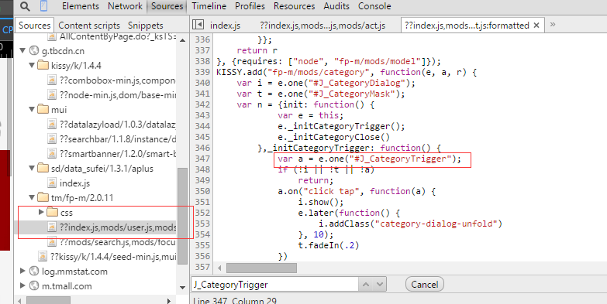Select the ??index.js,mods/user.js file

tap(118, 227)
